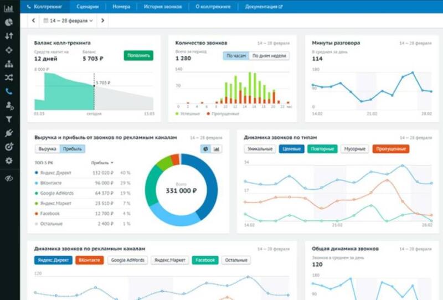Open the bar chart icon in sidebar

click(9, 8)
